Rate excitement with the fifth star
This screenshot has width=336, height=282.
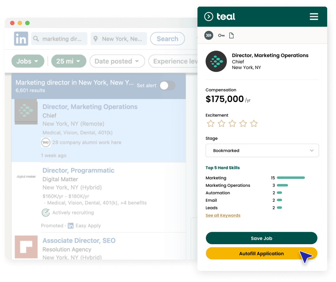point(254,123)
